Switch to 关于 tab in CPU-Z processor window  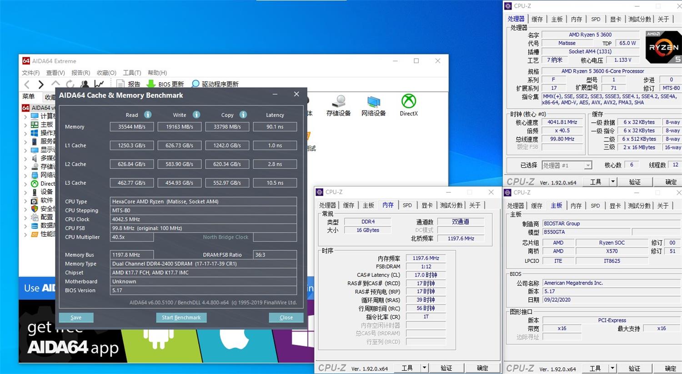click(x=663, y=19)
